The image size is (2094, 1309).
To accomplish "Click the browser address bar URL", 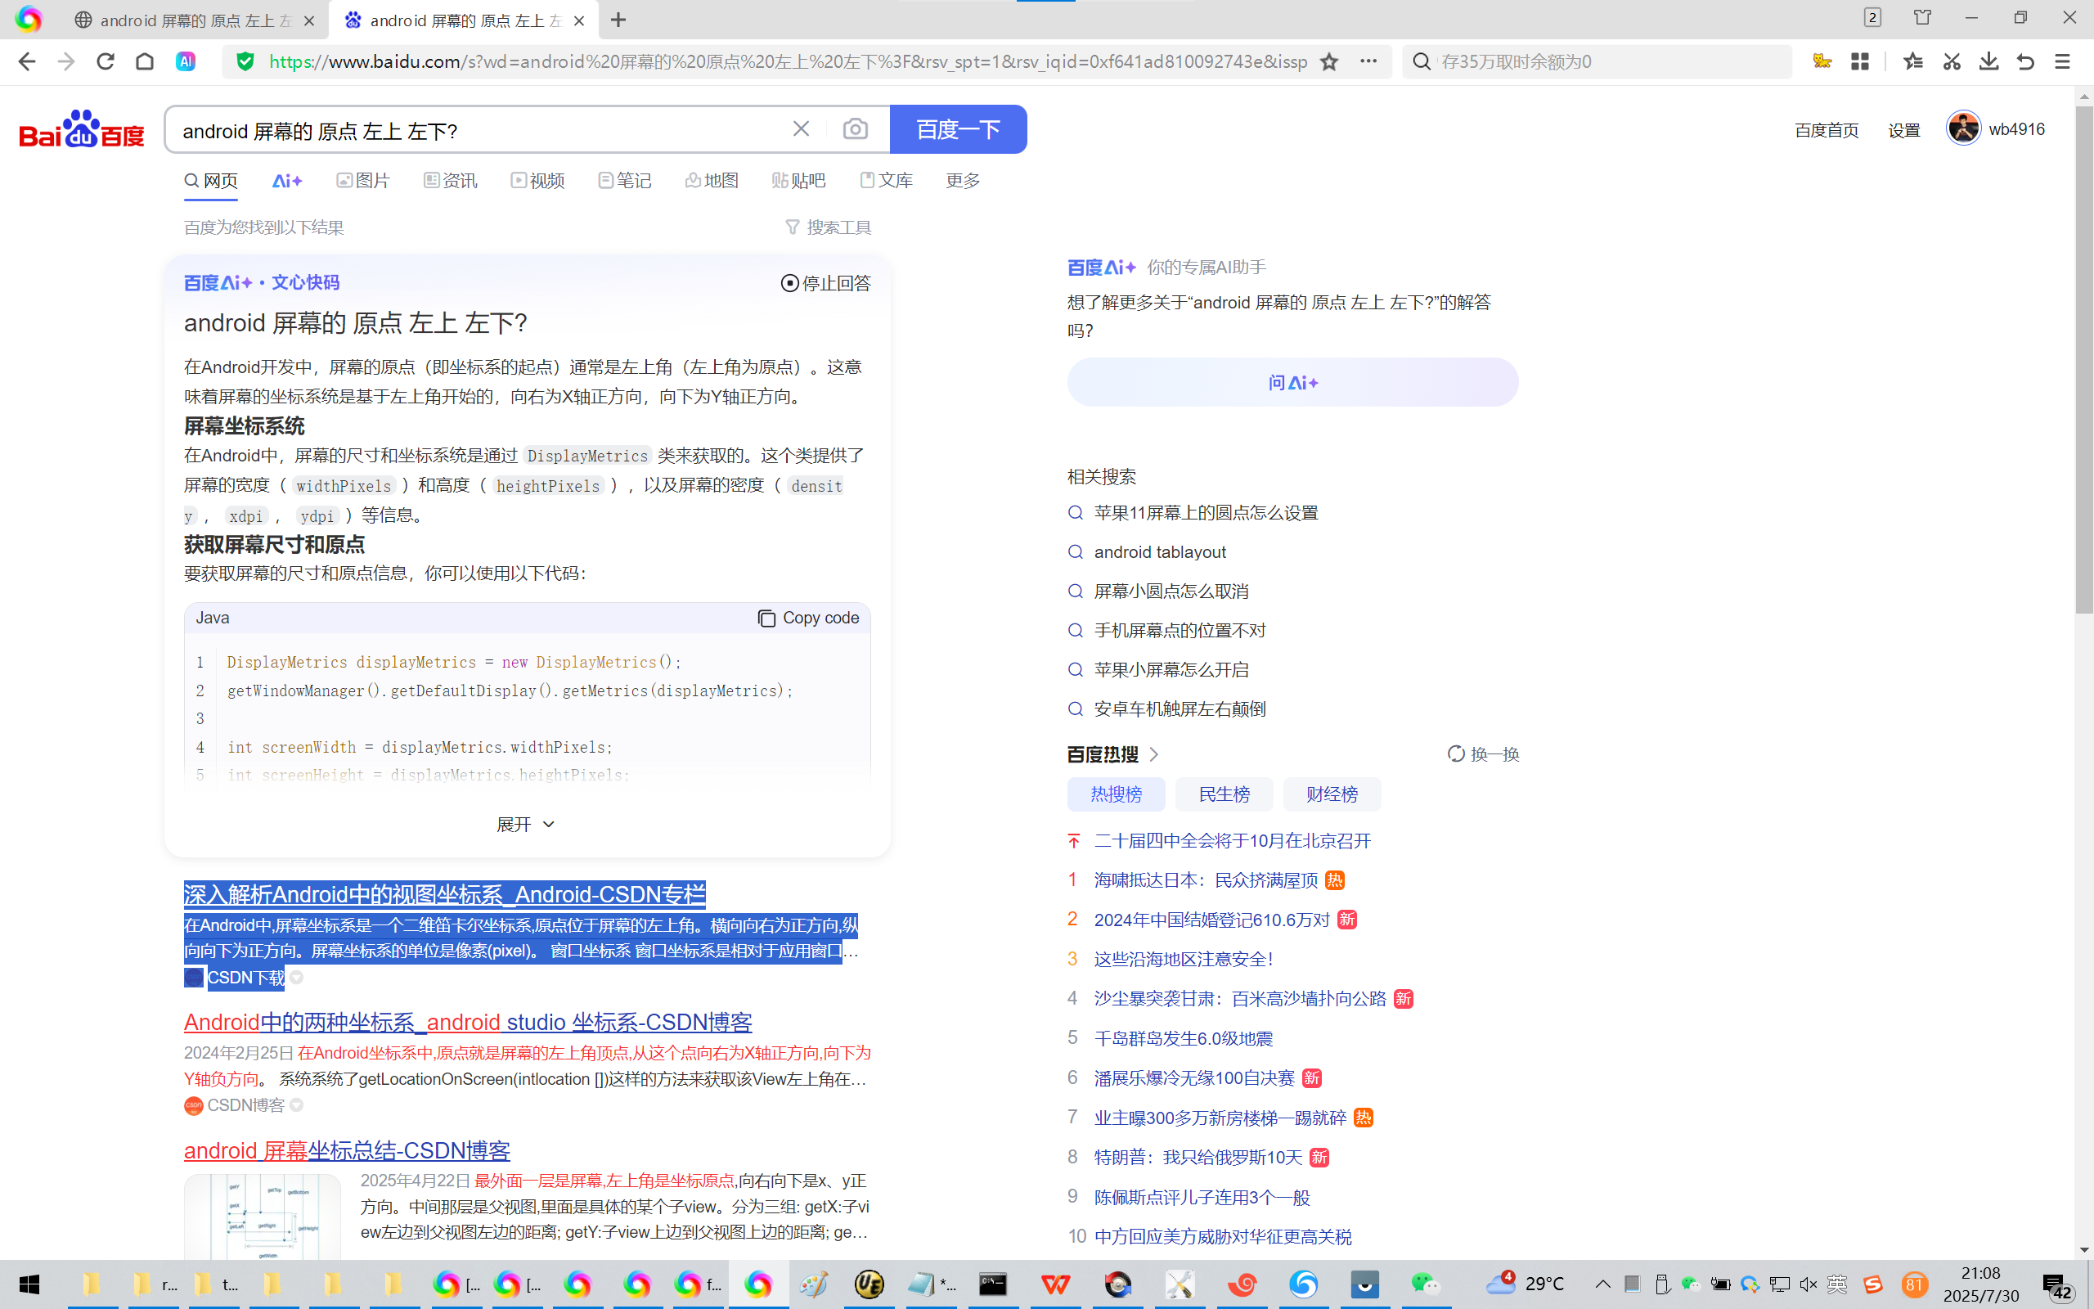I will click(788, 61).
